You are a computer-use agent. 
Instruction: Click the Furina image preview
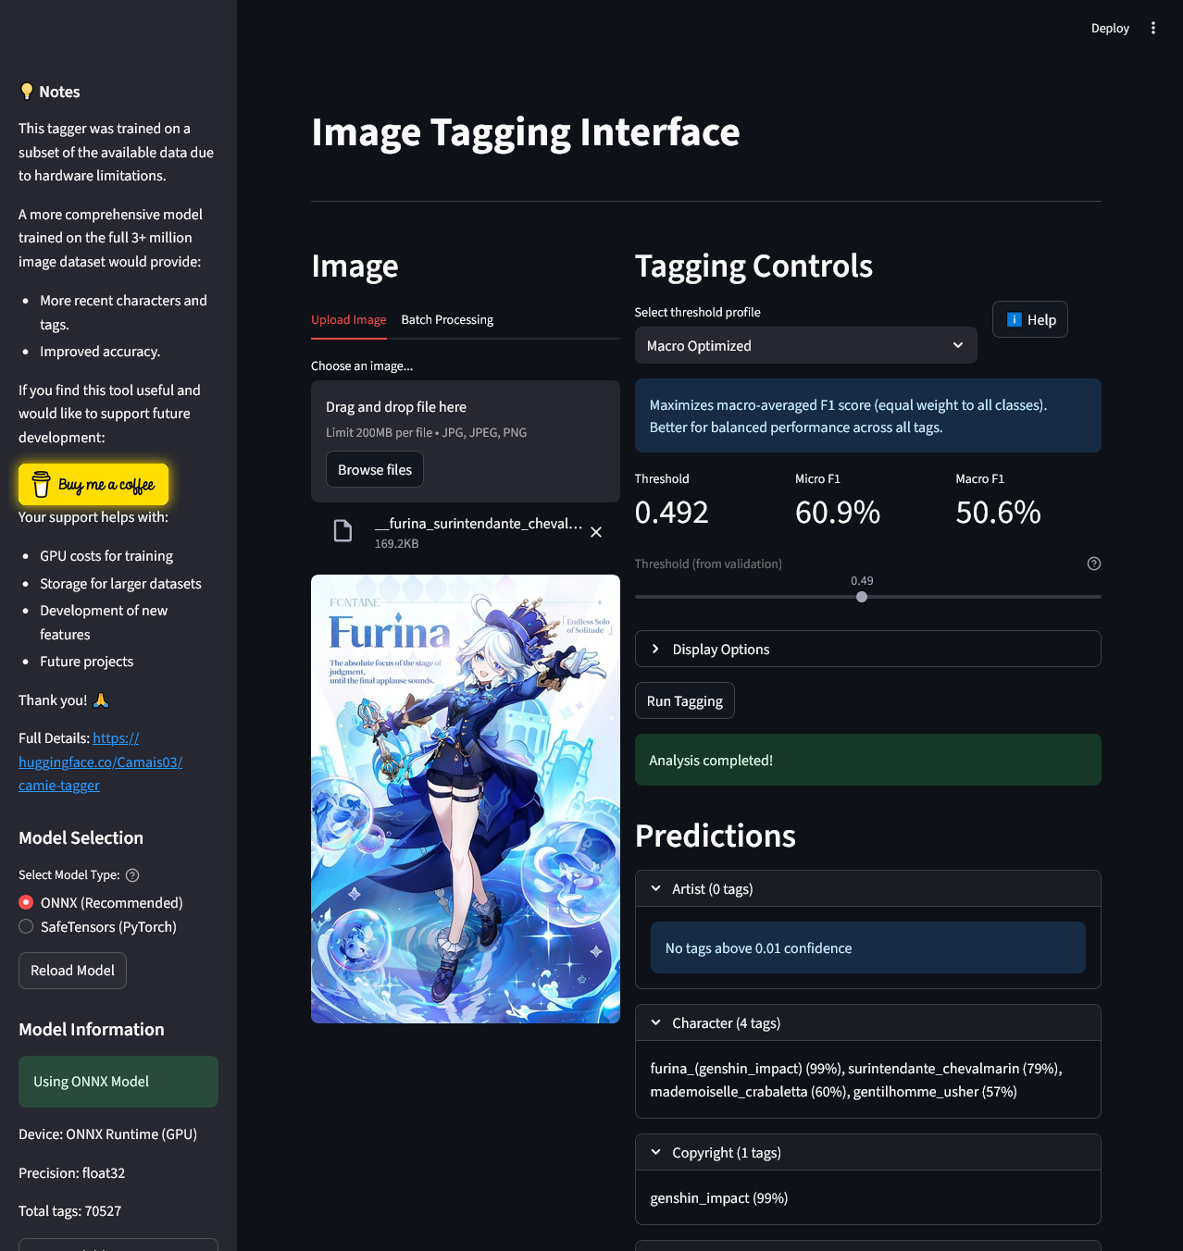click(x=465, y=798)
